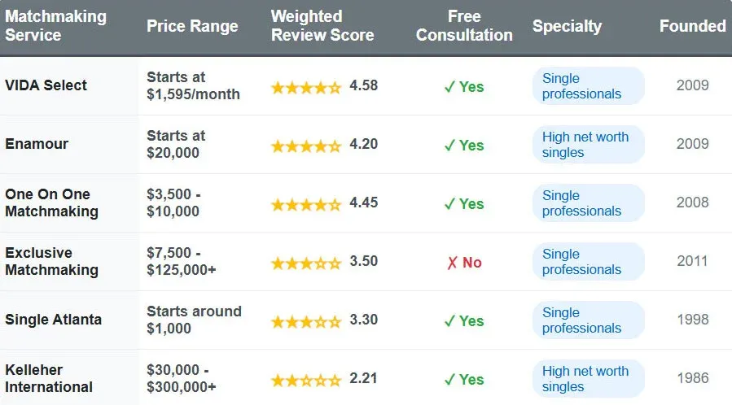Click the Founded column header
This screenshot has height=405, width=732.
pyautogui.click(x=692, y=26)
